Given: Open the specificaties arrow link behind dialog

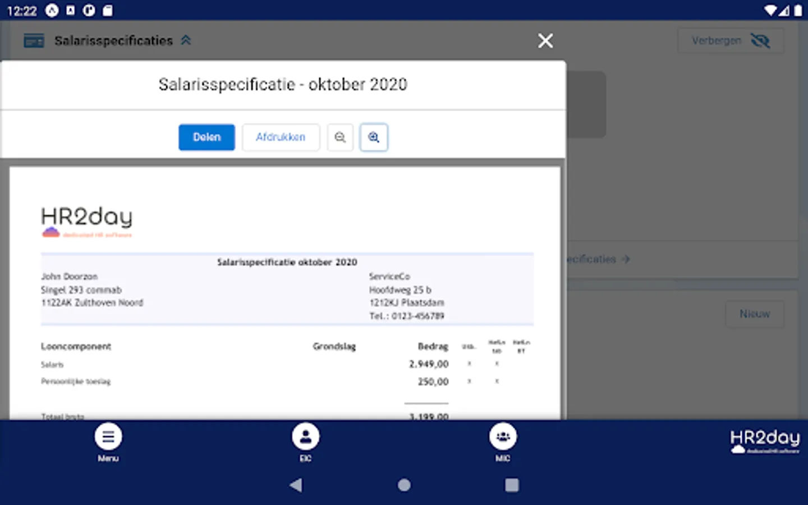Looking at the screenshot, I should click(x=598, y=259).
